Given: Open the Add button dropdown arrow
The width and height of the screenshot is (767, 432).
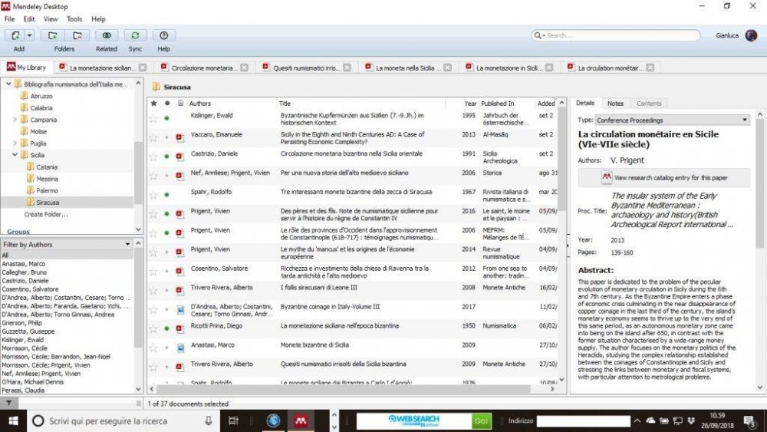Looking at the screenshot, I should pyautogui.click(x=29, y=36).
